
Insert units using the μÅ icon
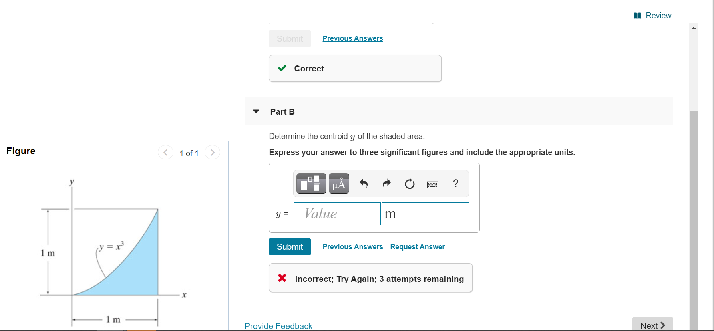coord(338,183)
